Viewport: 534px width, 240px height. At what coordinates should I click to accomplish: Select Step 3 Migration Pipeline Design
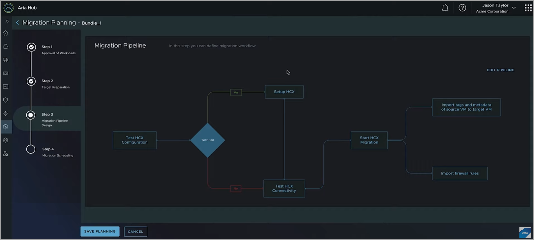55,120
